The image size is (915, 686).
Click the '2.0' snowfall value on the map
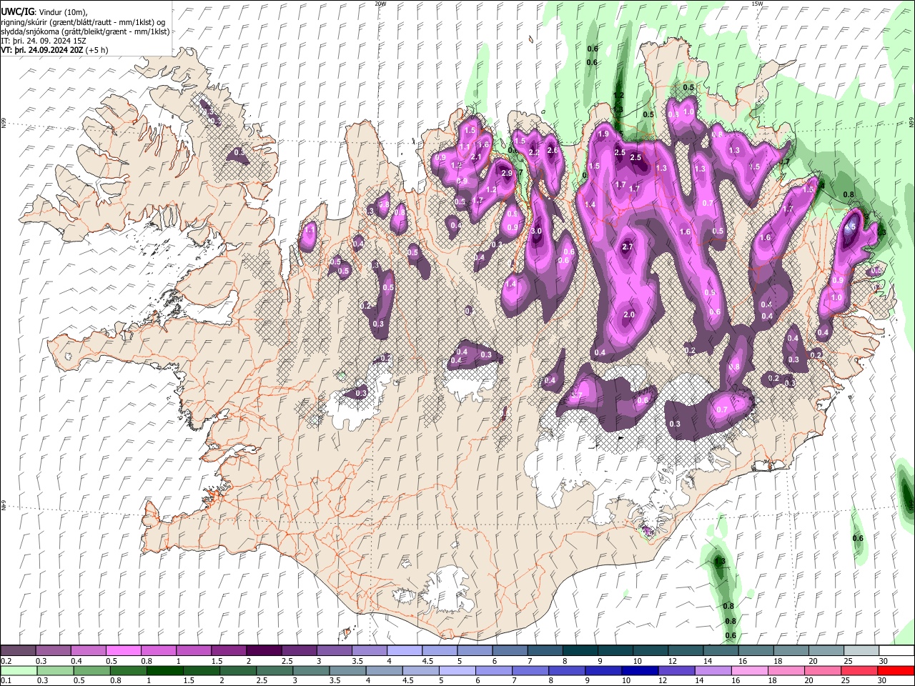click(629, 314)
